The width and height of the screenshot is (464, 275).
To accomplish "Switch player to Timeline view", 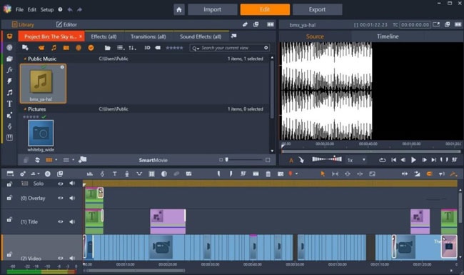I will click(x=388, y=36).
